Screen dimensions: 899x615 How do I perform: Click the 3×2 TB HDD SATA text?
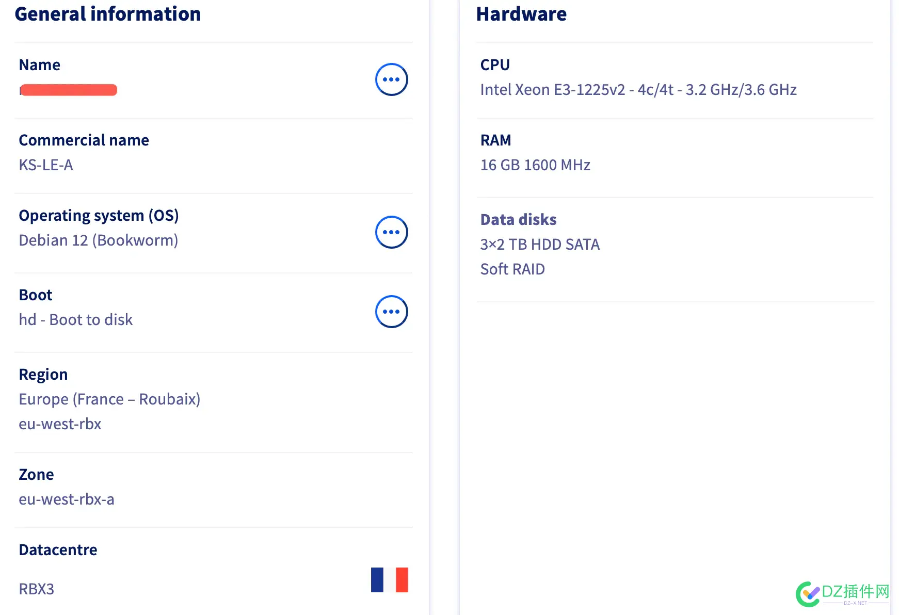tap(540, 245)
